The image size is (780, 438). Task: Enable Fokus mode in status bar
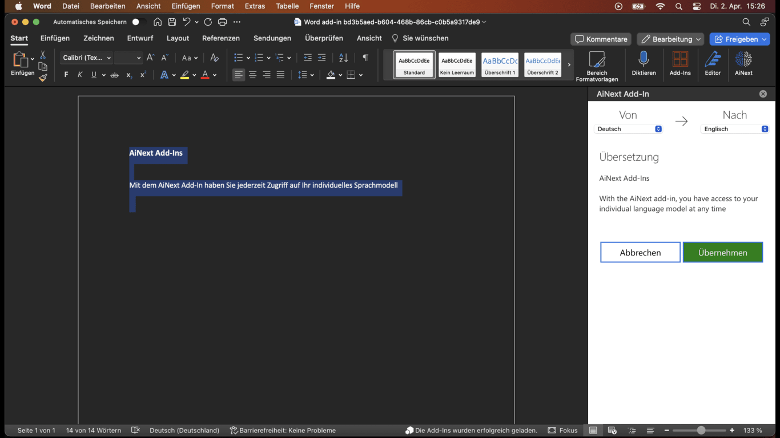coord(562,431)
